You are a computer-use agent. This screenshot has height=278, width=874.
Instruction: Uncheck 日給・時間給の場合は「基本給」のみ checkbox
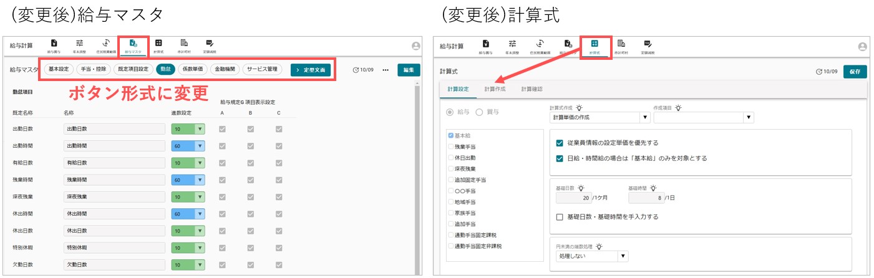coord(560,158)
